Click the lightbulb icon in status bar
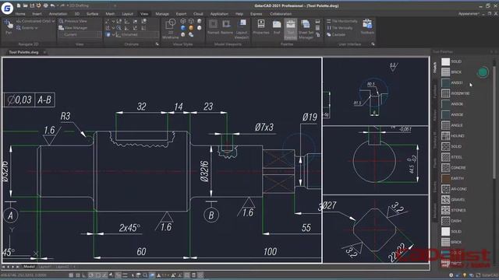 tap(465, 275)
